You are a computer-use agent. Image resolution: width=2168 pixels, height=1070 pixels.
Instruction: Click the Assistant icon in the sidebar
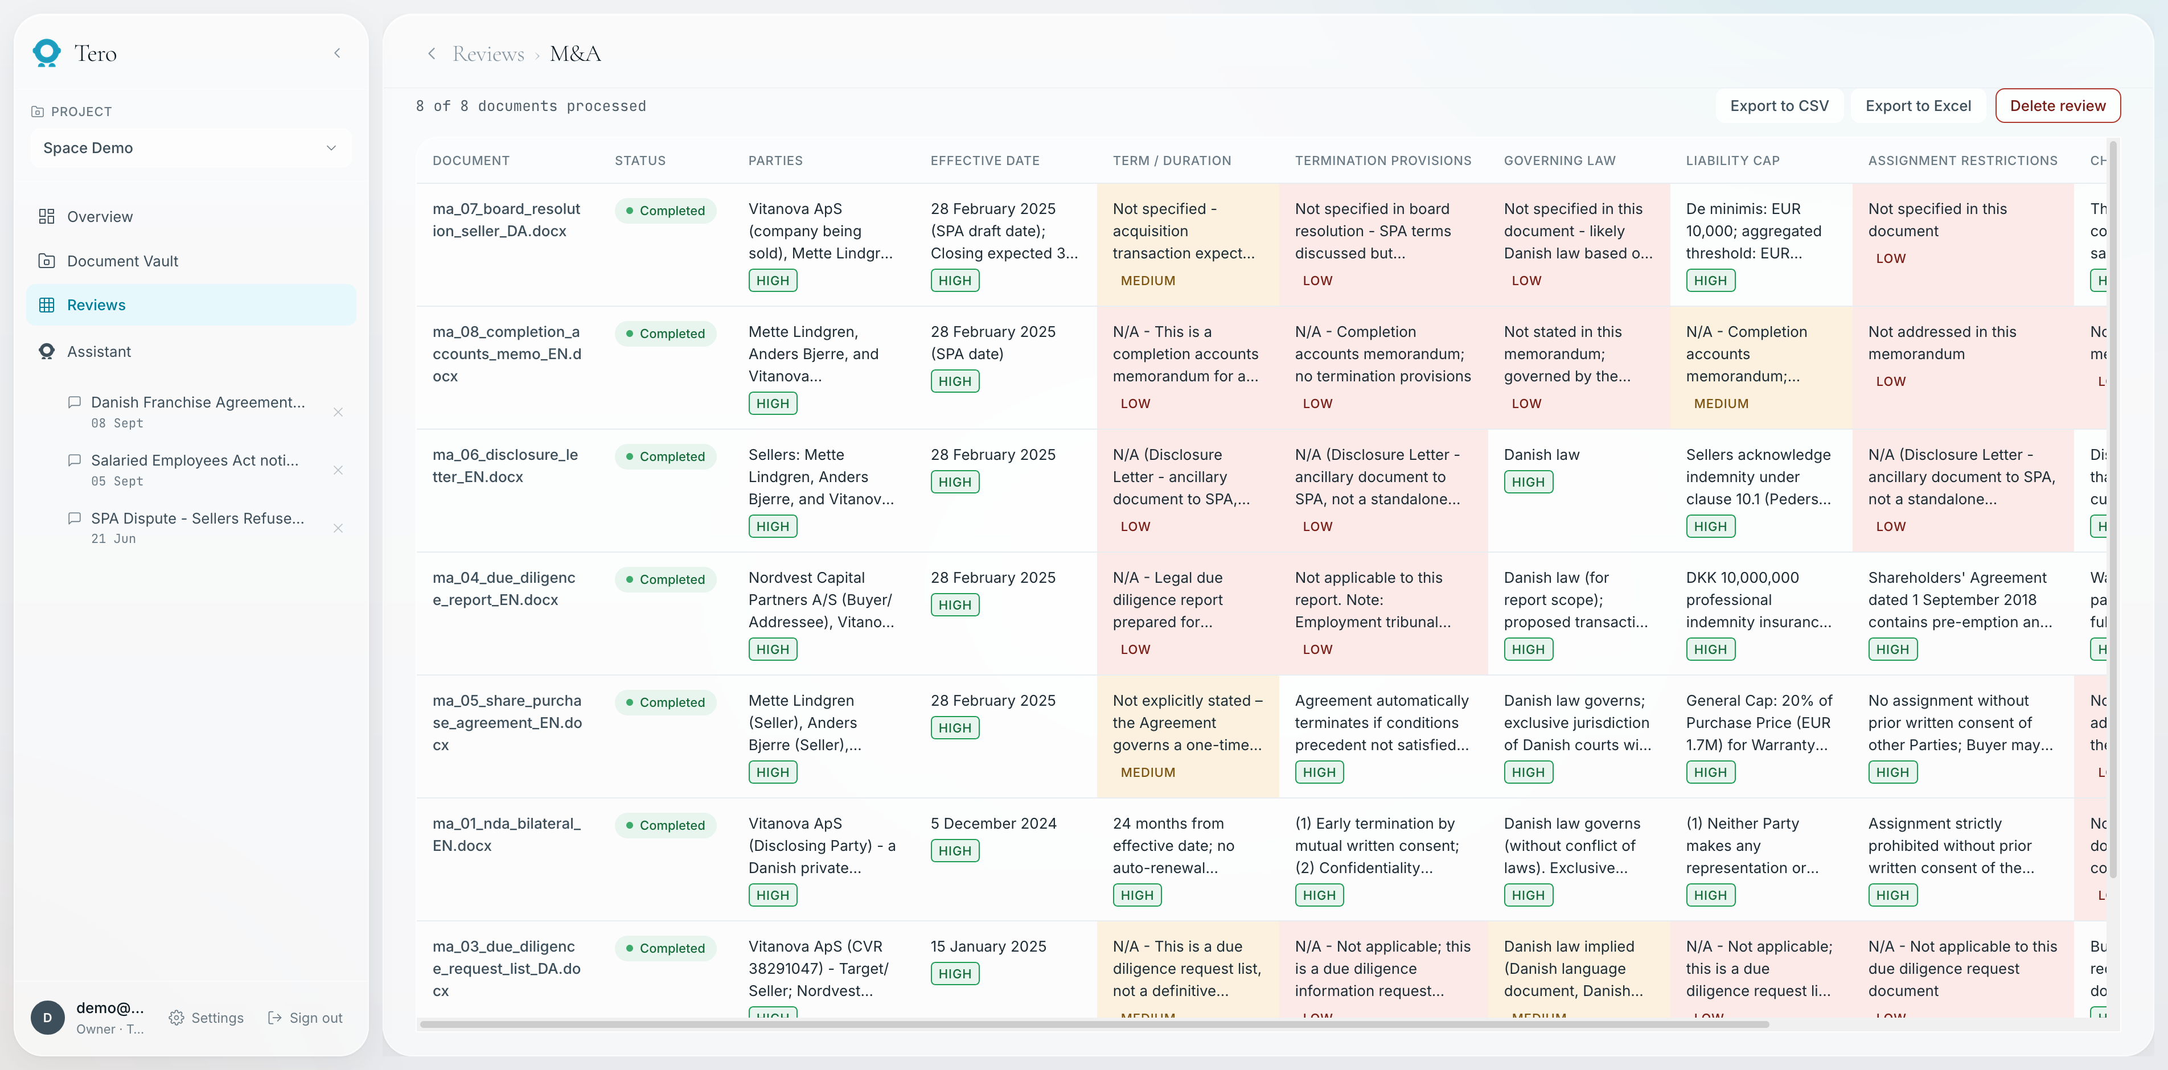(46, 352)
